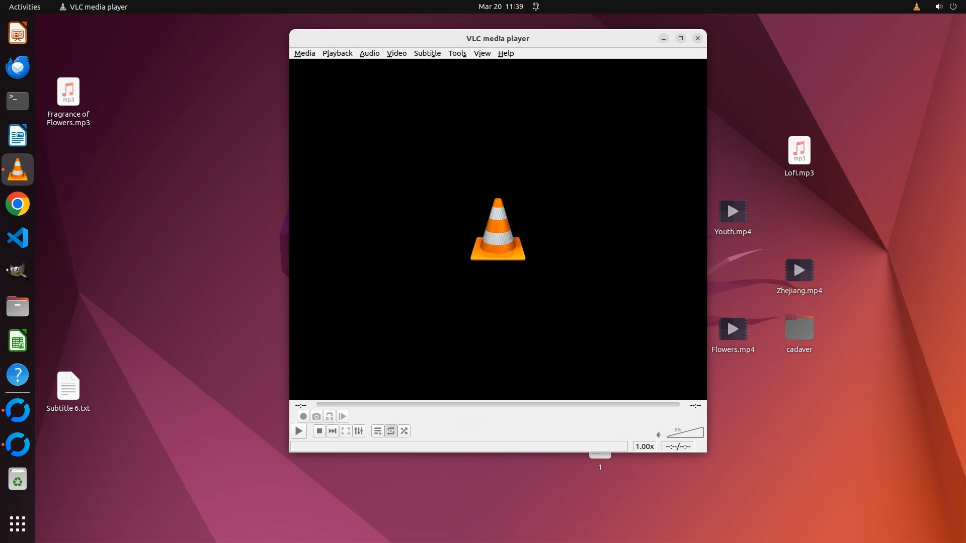Take a snapshot with camera icon
This screenshot has height=543, width=966.
(x=316, y=416)
